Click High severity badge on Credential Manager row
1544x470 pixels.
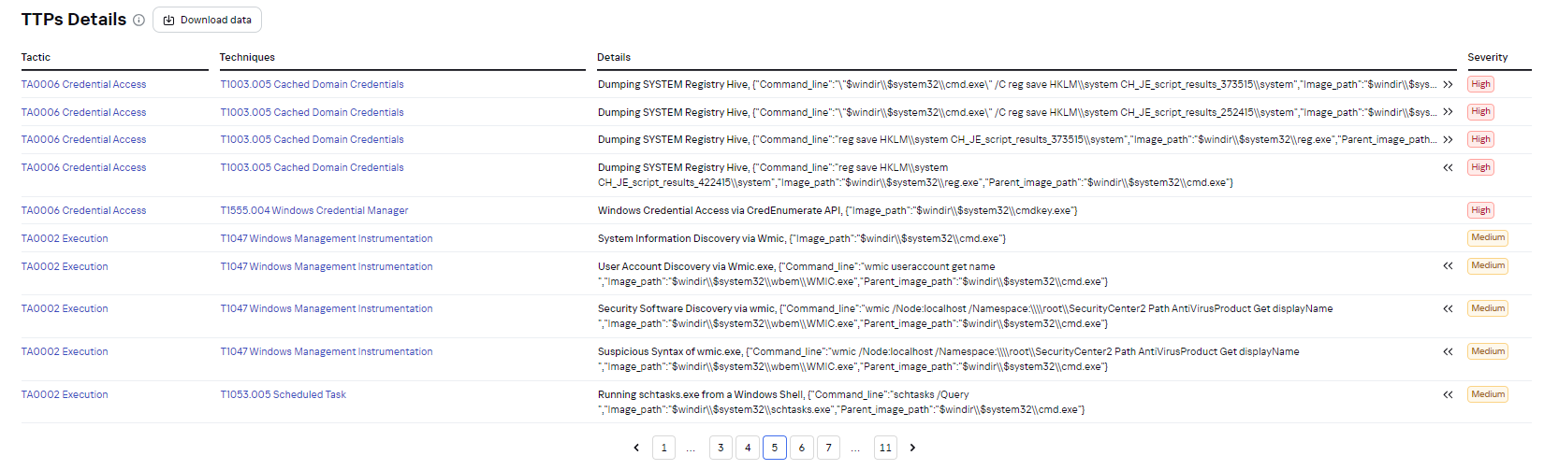(x=1480, y=210)
